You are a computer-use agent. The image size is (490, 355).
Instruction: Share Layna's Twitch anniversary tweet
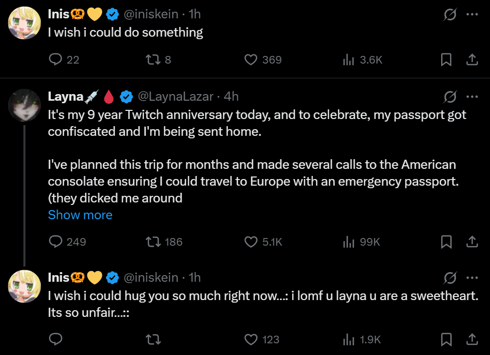point(472,242)
